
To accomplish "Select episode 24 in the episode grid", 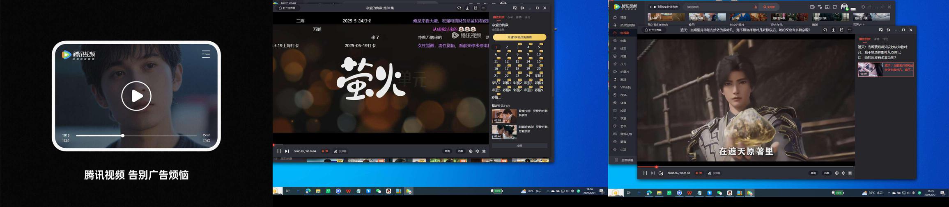I will 528,76.
